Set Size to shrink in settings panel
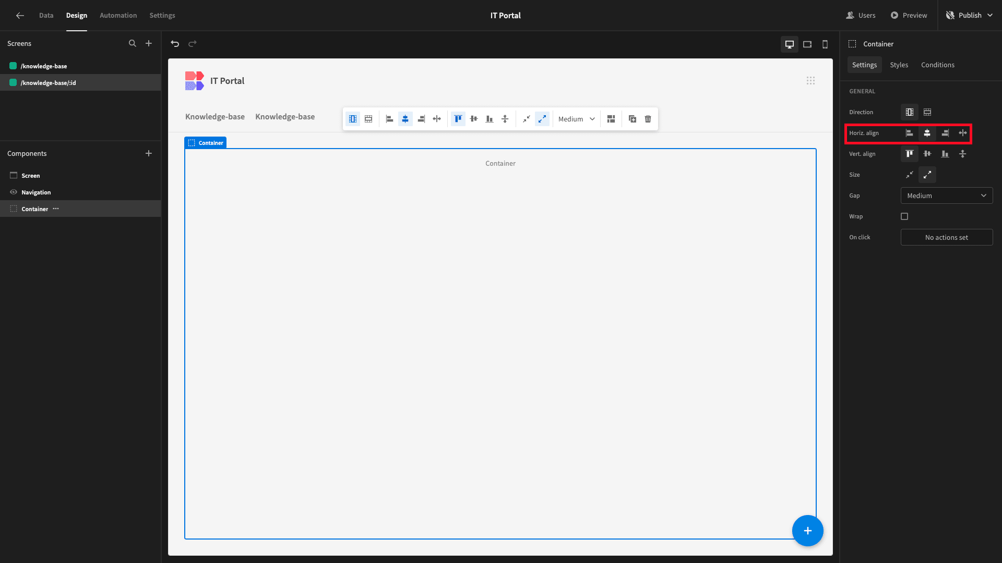Image resolution: width=1002 pixels, height=563 pixels. 910,175
